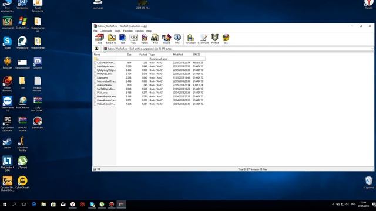Click the Add toolbar icon in WinRAR
The image size is (376, 211).
(x=99, y=39)
